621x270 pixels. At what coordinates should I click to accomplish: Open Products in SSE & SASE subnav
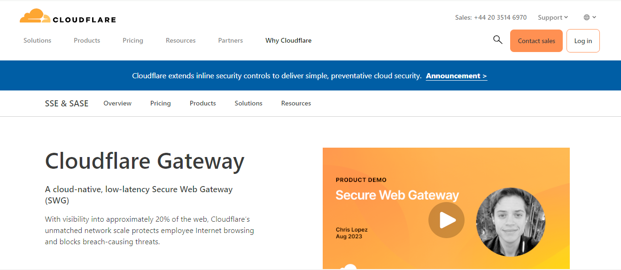(x=202, y=103)
